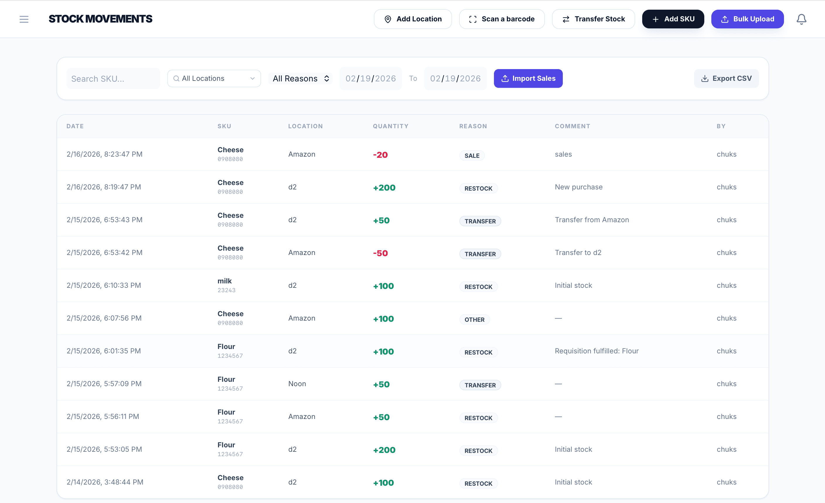The width and height of the screenshot is (825, 503).
Task: Click the plus icon in Add SKU
Action: click(x=655, y=19)
